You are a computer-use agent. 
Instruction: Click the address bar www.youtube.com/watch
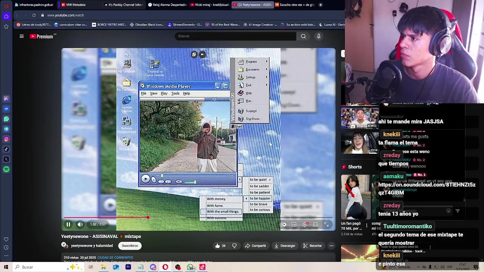65,15
